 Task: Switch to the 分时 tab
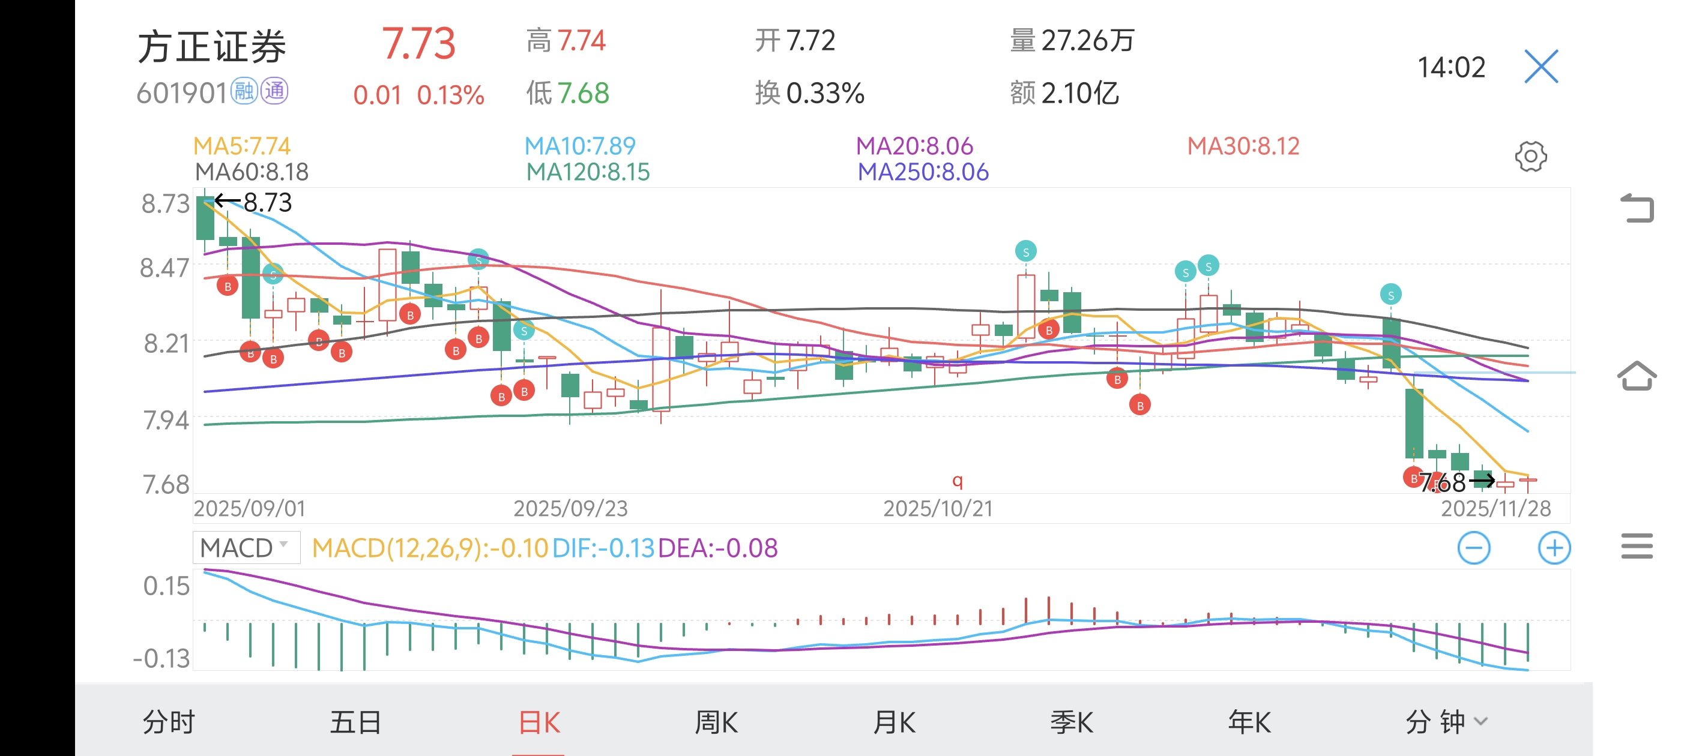[x=168, y=722]
